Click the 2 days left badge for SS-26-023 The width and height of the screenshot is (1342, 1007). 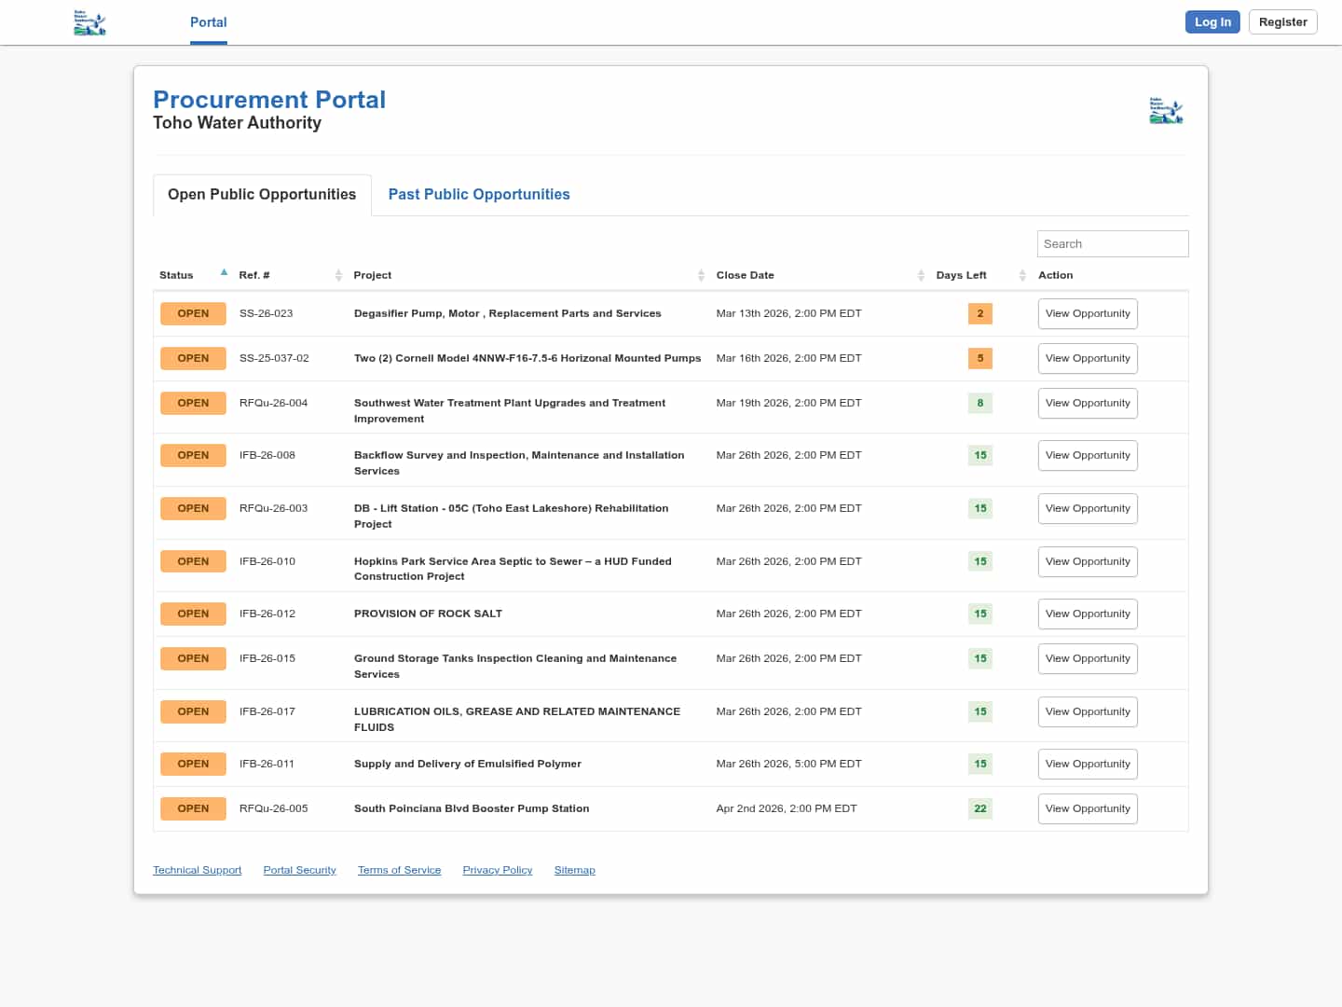coord(979,314)
